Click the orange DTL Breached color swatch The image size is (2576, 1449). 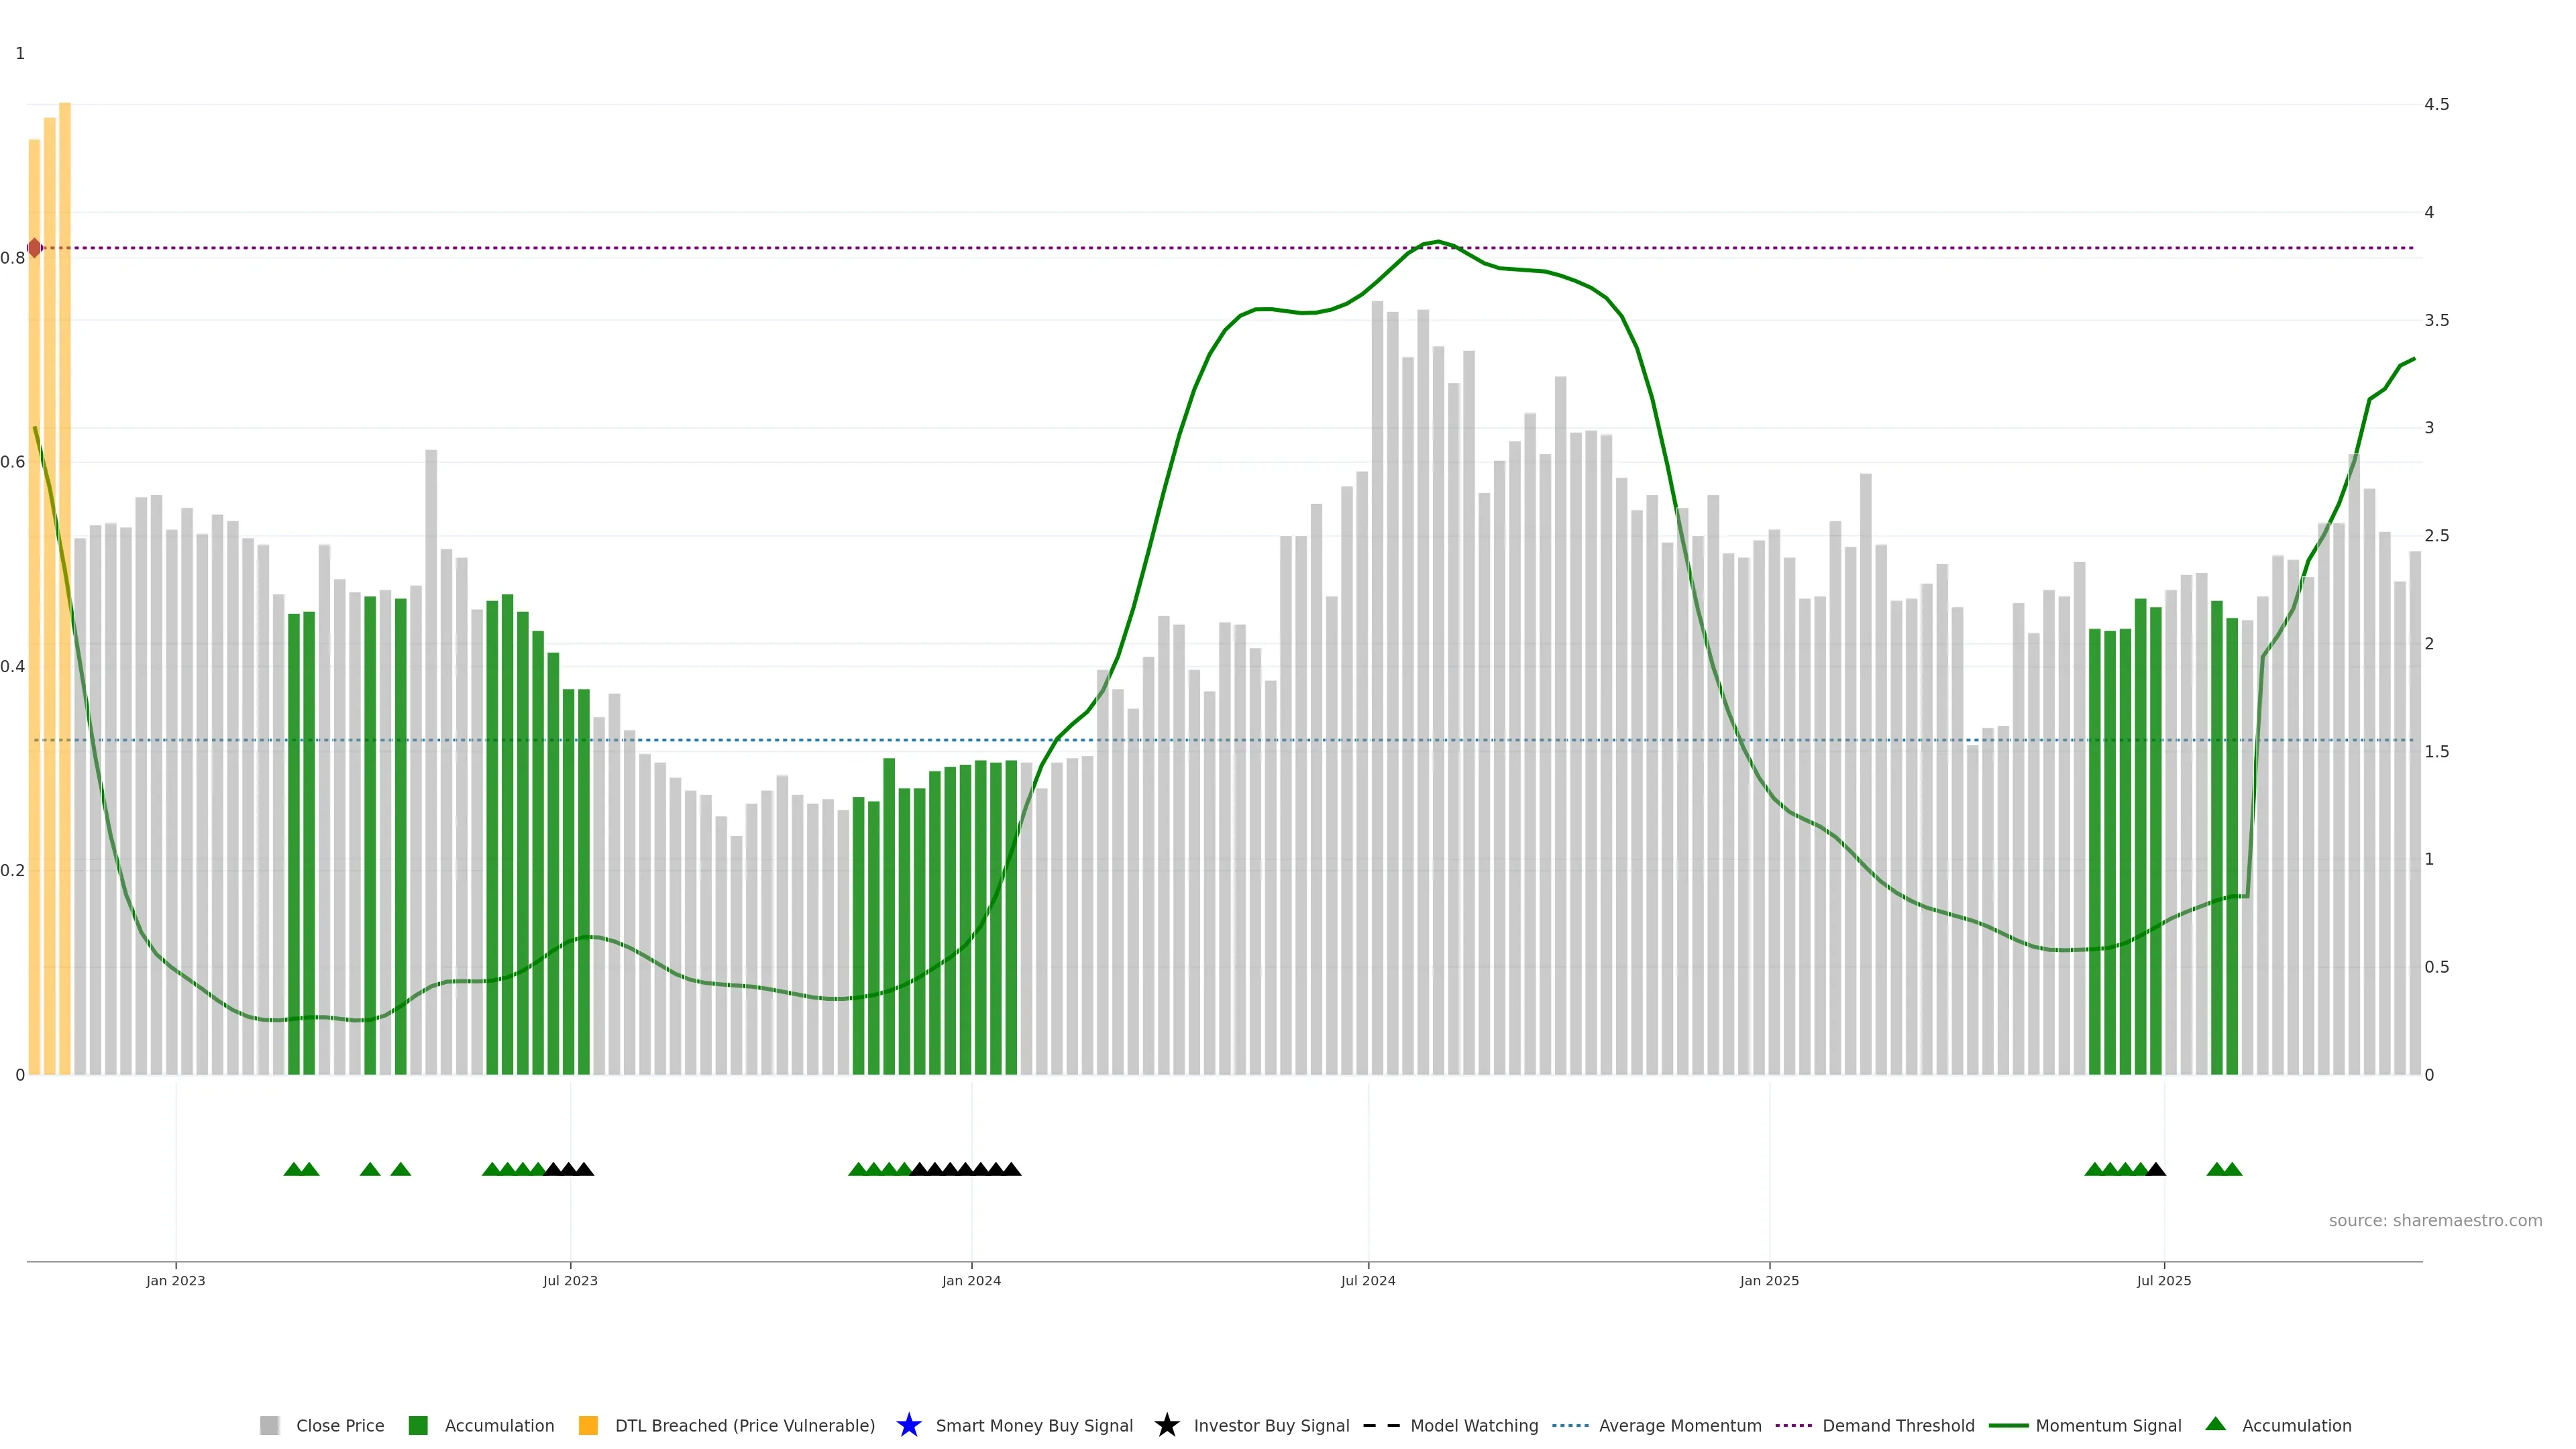588,1425
